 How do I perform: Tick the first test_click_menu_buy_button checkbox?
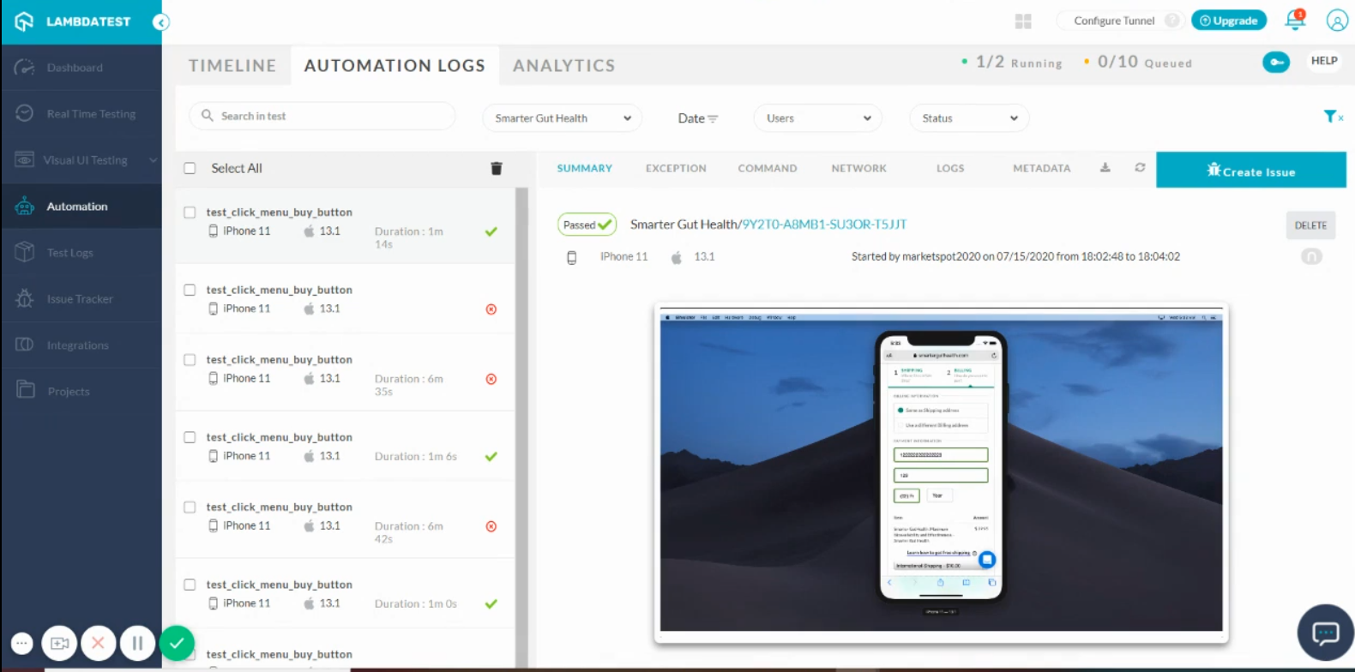(190, 213)
